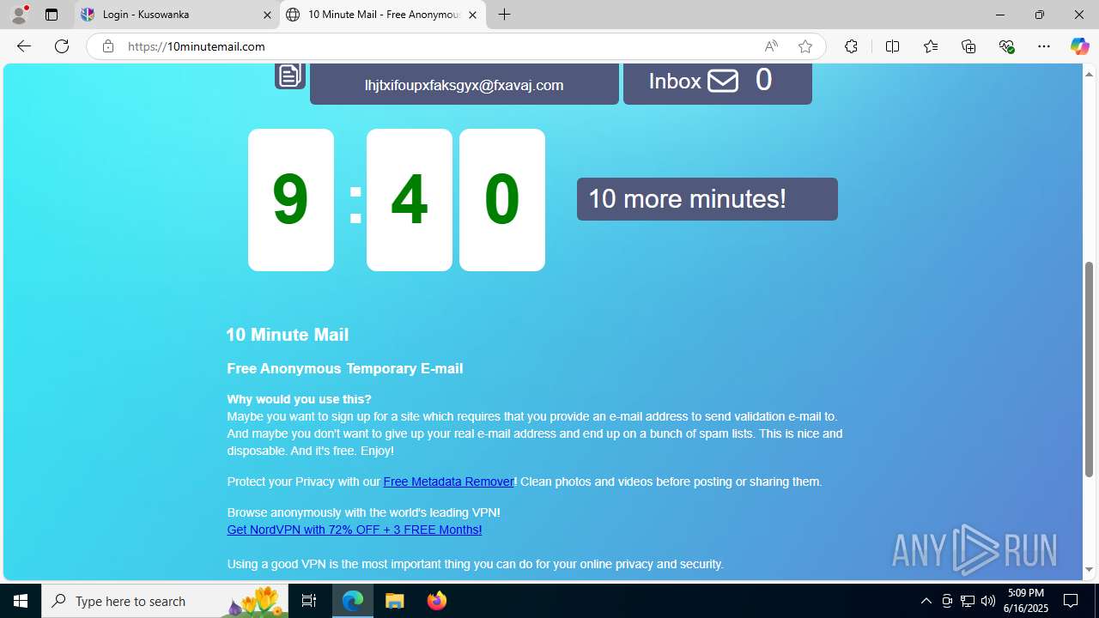Screen dimensions: 1099x618
Task: Open the tab actions menu
Action: pos(52,15)
